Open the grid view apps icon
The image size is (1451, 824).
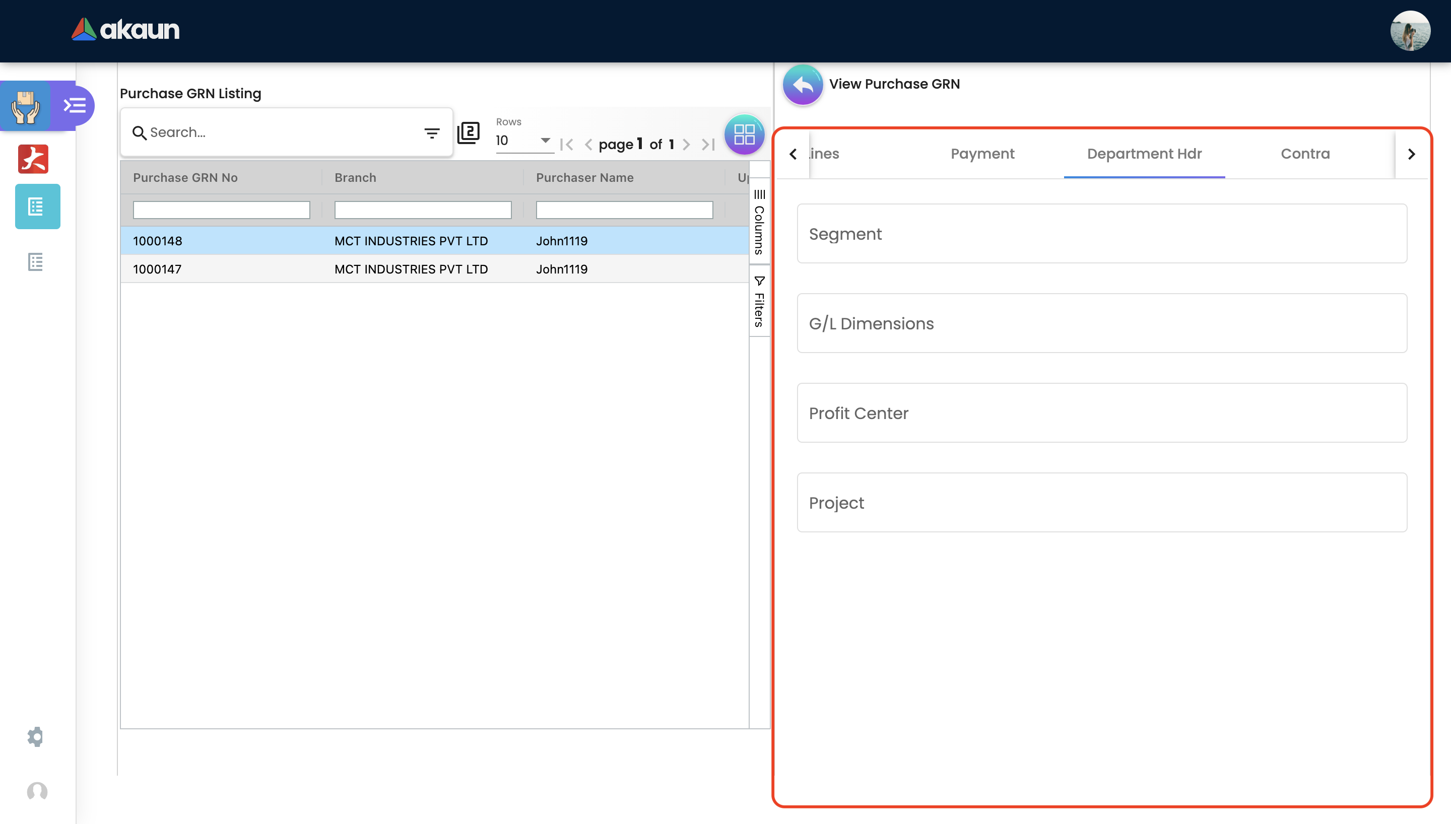pyautogui.click(x=744, y=134)
